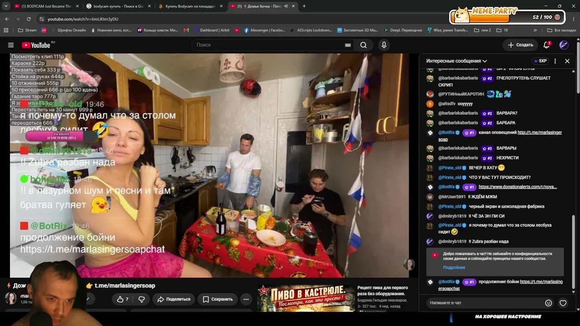The height and width of the screenshot is (326, 580).
Task: Open the Кольцо власти bookmark
Action: point(158,30)
